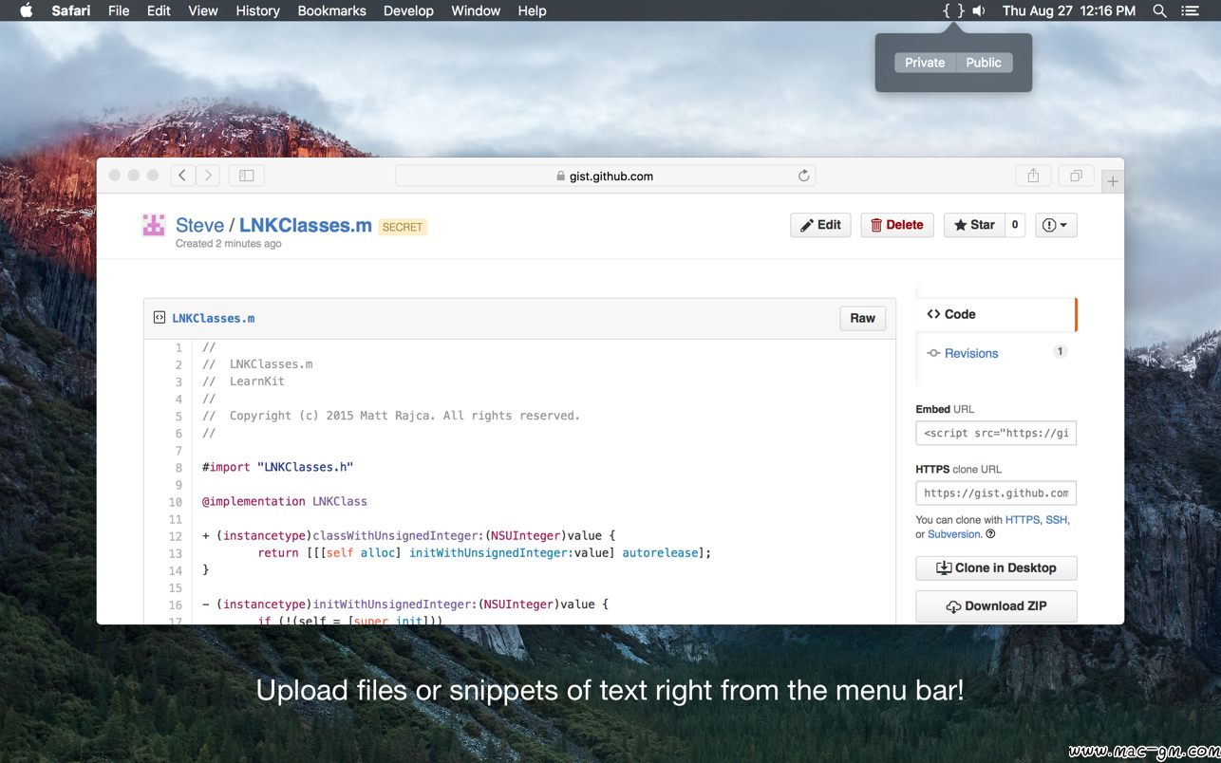Open Bookmarks menu
The width and height of the screenshot is (1221, 763).
point(331,10)
